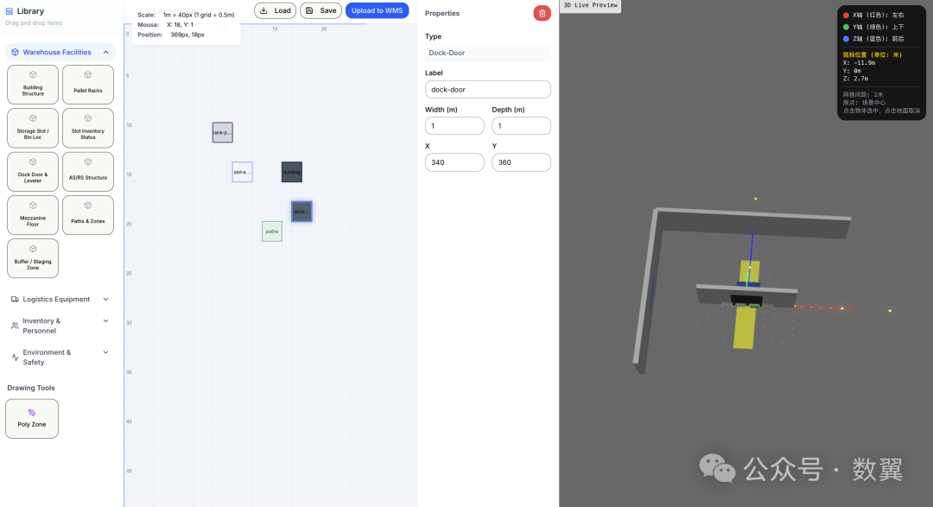Click the Scale info text
The width and height of the screenshot is (933, 507).
coord(187,15)
